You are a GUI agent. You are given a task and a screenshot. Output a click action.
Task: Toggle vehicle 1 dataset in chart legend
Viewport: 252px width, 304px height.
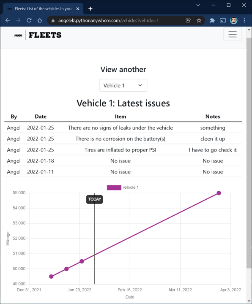tap(123, 187)
